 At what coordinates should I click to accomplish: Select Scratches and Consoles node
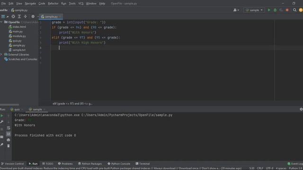point(21,59)
